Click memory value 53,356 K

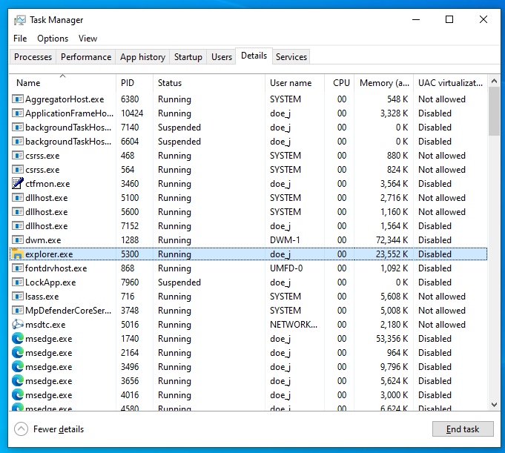click(x=392, y=339)
